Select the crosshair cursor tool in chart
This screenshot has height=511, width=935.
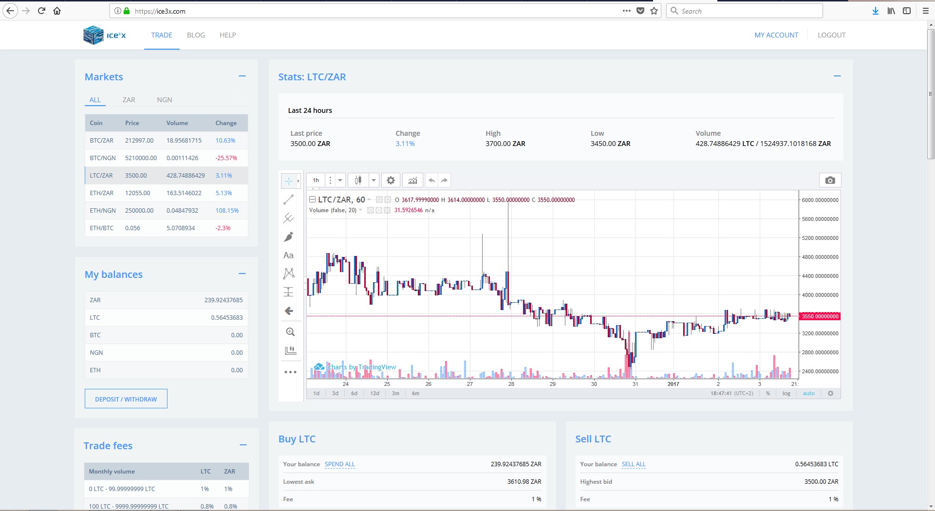[x=289, y=181]
